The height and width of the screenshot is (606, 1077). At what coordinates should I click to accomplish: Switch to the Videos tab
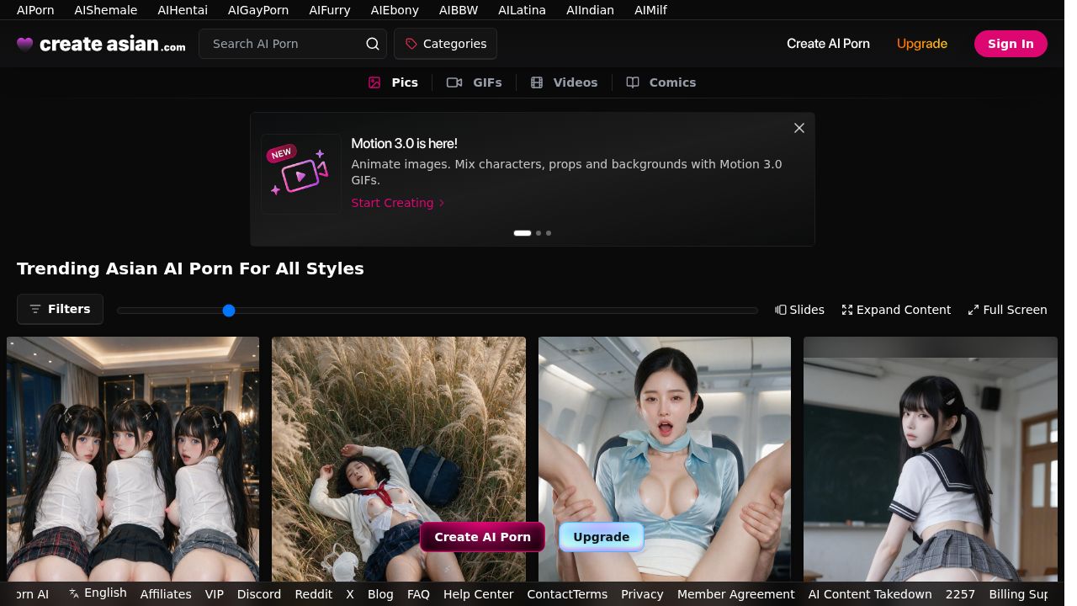565,82
